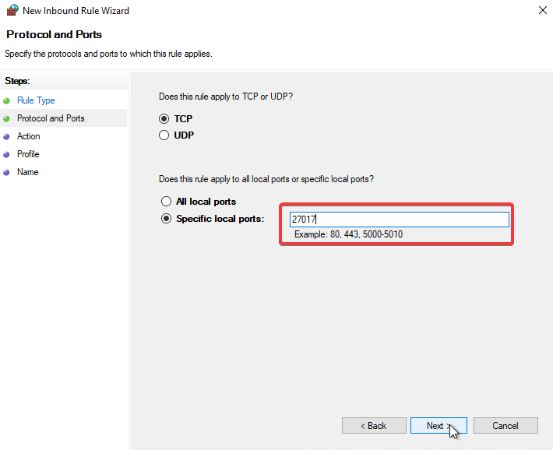Click the green bullet beside Protocol and Ports
553x450 pixels.
(6, 119)
